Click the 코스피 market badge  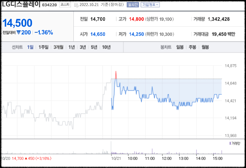tap(65, 5)
